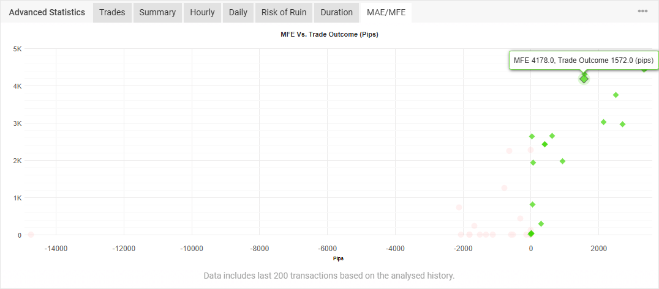Click the darker green point near 2.4K MFE

coord(544,144)
